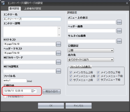Viewport: 130px width, 112px height.
Task: Expand the 公開設定 dropdown
Action: point(91,50)
